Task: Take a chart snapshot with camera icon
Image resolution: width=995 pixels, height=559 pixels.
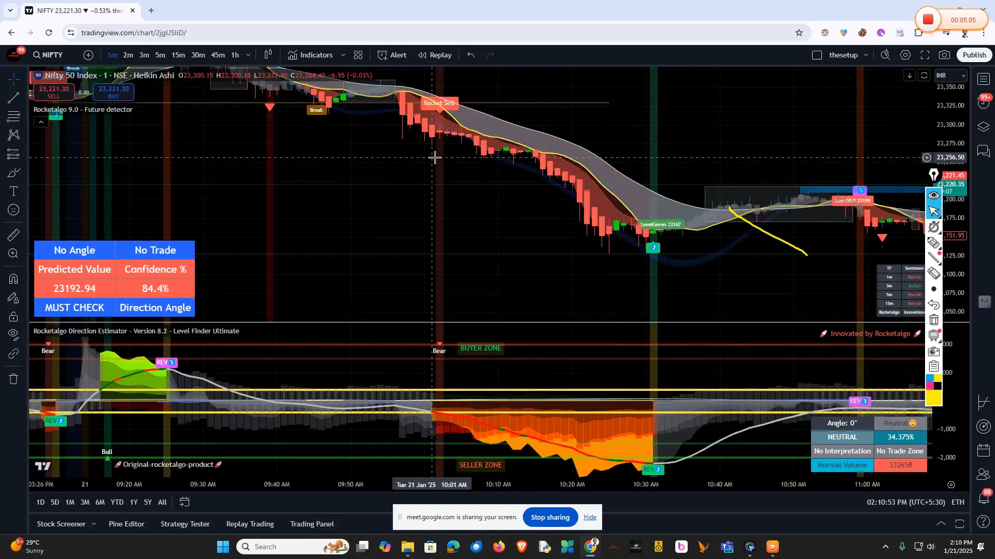Action: 945,55
